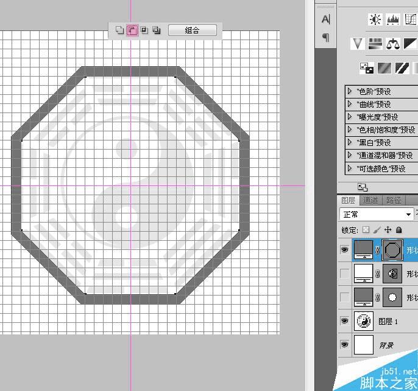
Task: Select the Exclude overlapping shape areas icon
Action: (x=157, y=30)
